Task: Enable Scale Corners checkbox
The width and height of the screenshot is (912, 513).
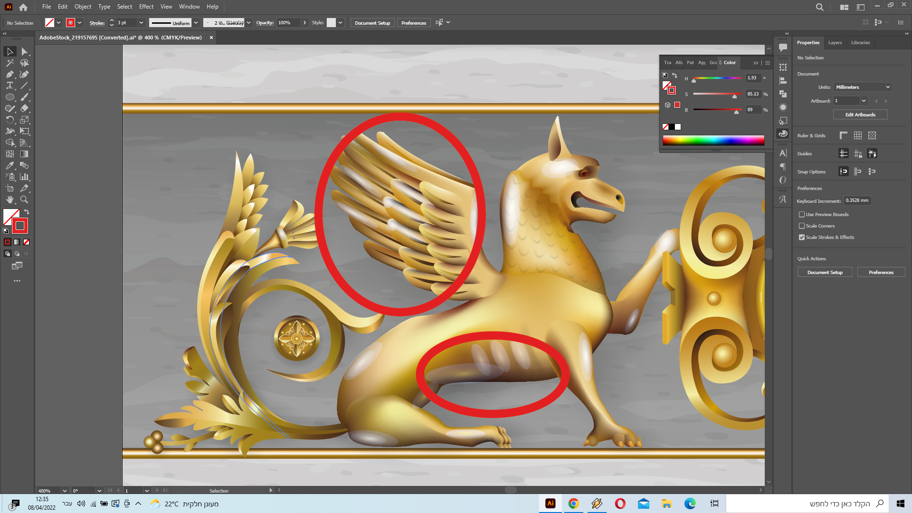Action: tap(802, 226)
